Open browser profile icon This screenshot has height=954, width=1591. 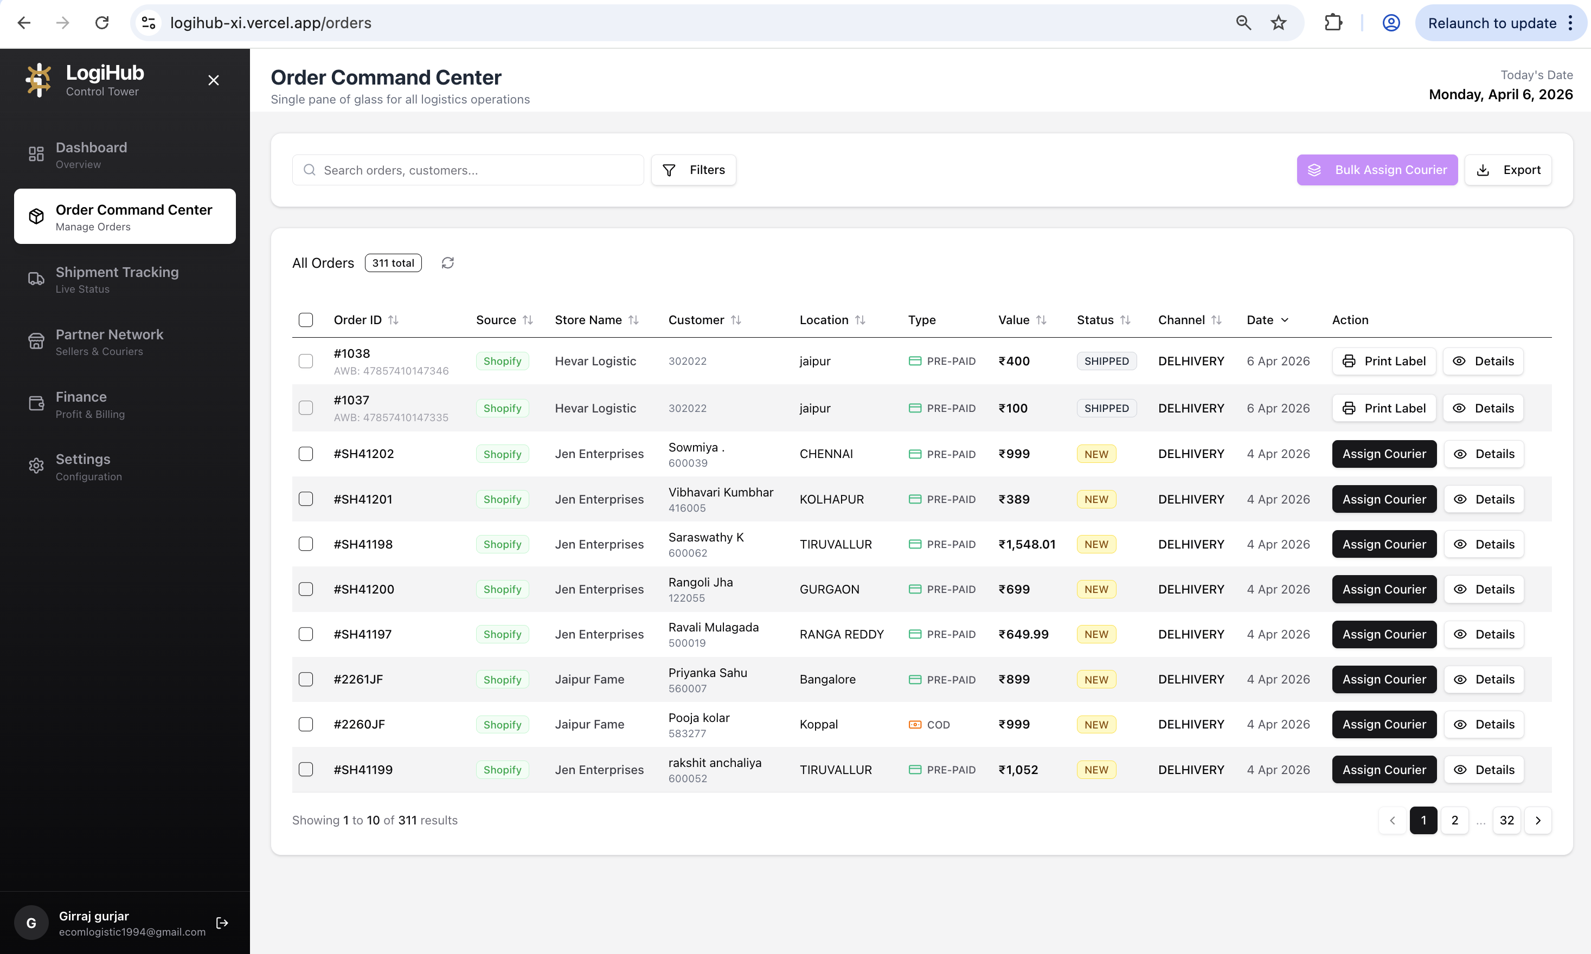(x=1391, y=23)
